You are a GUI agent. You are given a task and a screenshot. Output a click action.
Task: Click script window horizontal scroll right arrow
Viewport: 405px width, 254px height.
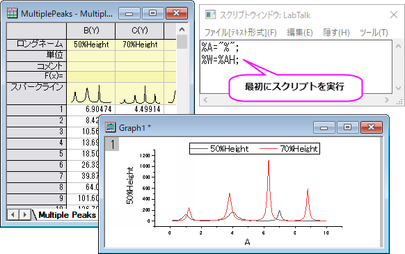[387, 100]
